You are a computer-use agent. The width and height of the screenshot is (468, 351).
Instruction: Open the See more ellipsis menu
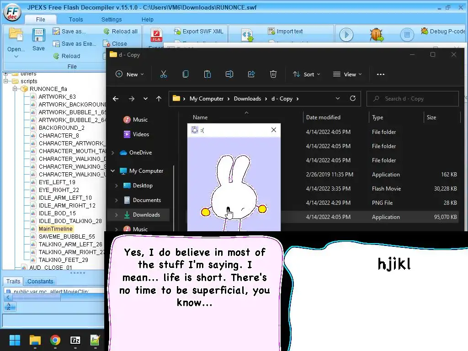click(x=381, y=74)
